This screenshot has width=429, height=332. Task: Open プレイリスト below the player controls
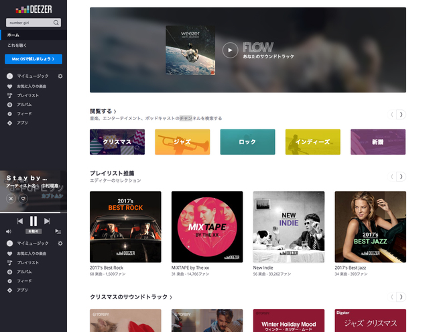28,263
